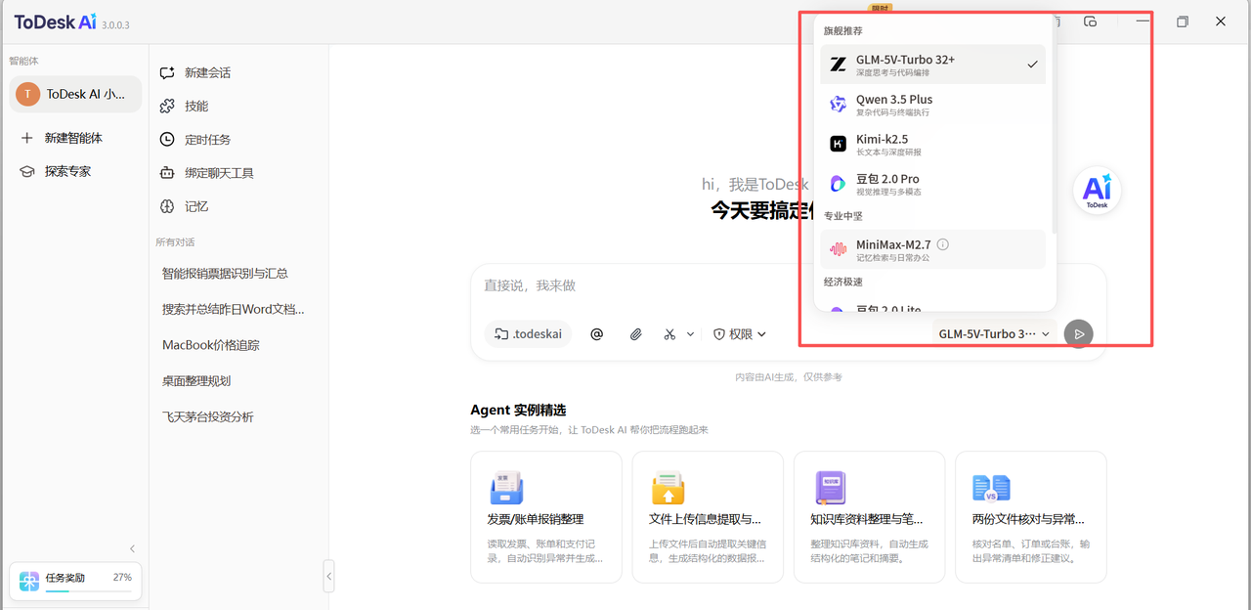Screen dimensions: 1251x610
Task: Click the MiniMax-M2.7 waveform logo
Action: coord(838,249)
